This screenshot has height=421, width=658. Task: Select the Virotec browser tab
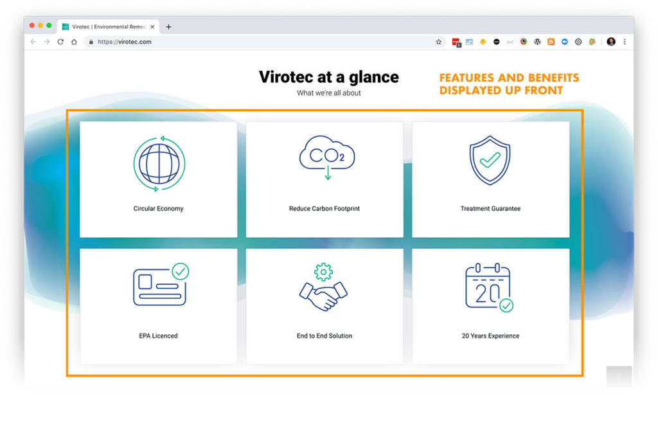pyautogui.click(x=108, y=27)
